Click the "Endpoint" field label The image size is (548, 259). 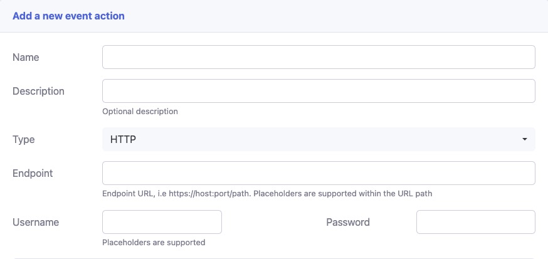pyautogui.click(x=33, y=173)
